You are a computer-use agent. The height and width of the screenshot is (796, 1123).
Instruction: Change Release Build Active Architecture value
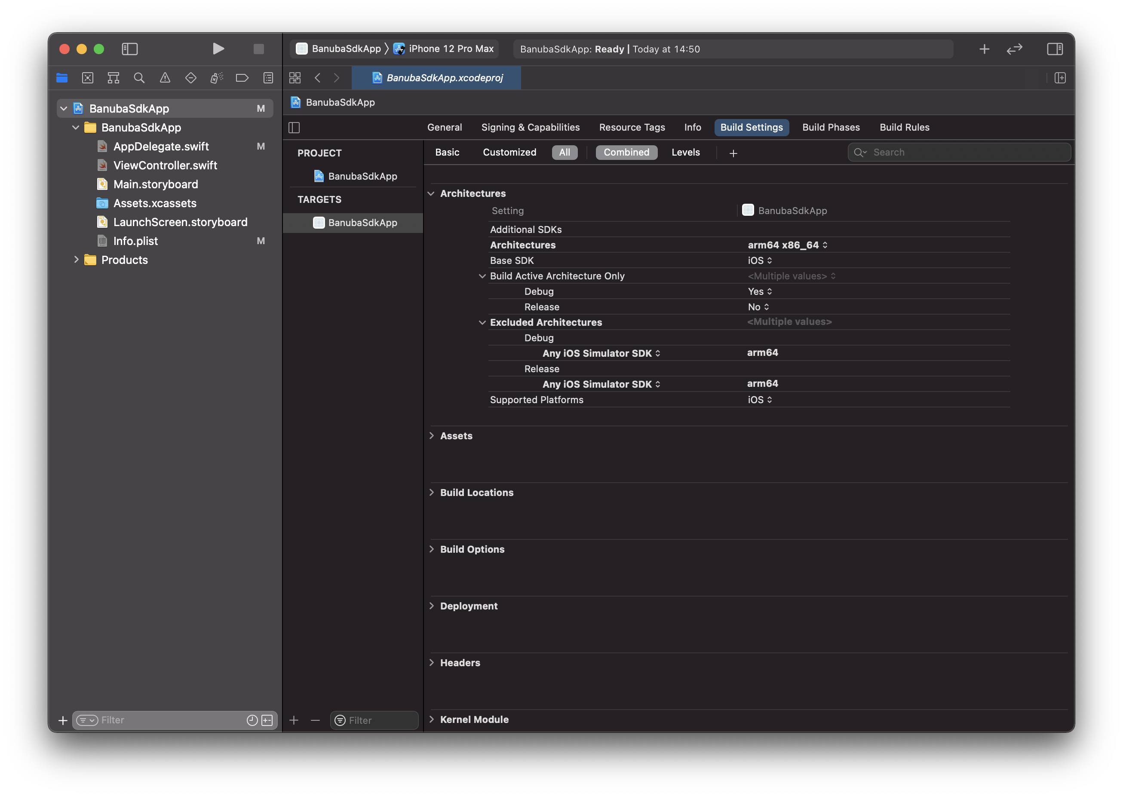click(758, 307)
